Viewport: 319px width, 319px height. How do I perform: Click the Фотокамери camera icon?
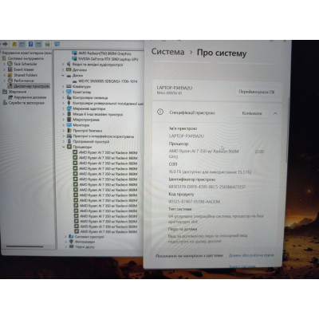(x=71, y=242)
